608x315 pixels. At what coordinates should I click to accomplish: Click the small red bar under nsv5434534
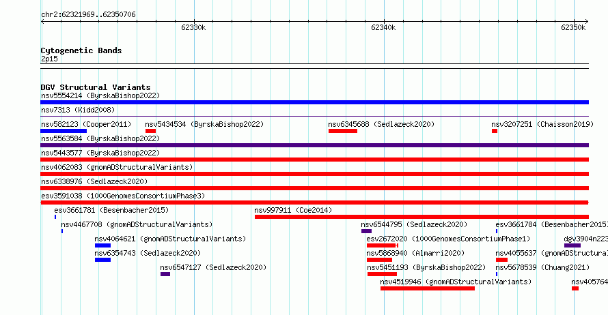pos(150,131)
